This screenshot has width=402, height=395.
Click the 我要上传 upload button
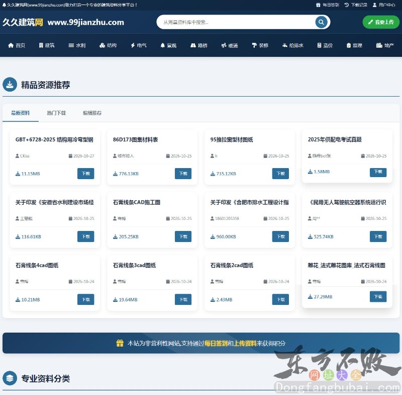tap(381, 22)
